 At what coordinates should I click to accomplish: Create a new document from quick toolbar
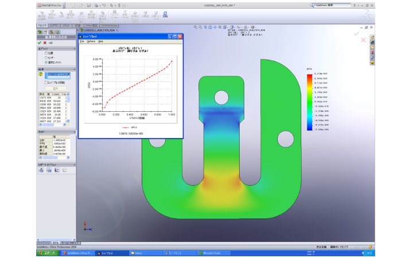click(73, 5)
